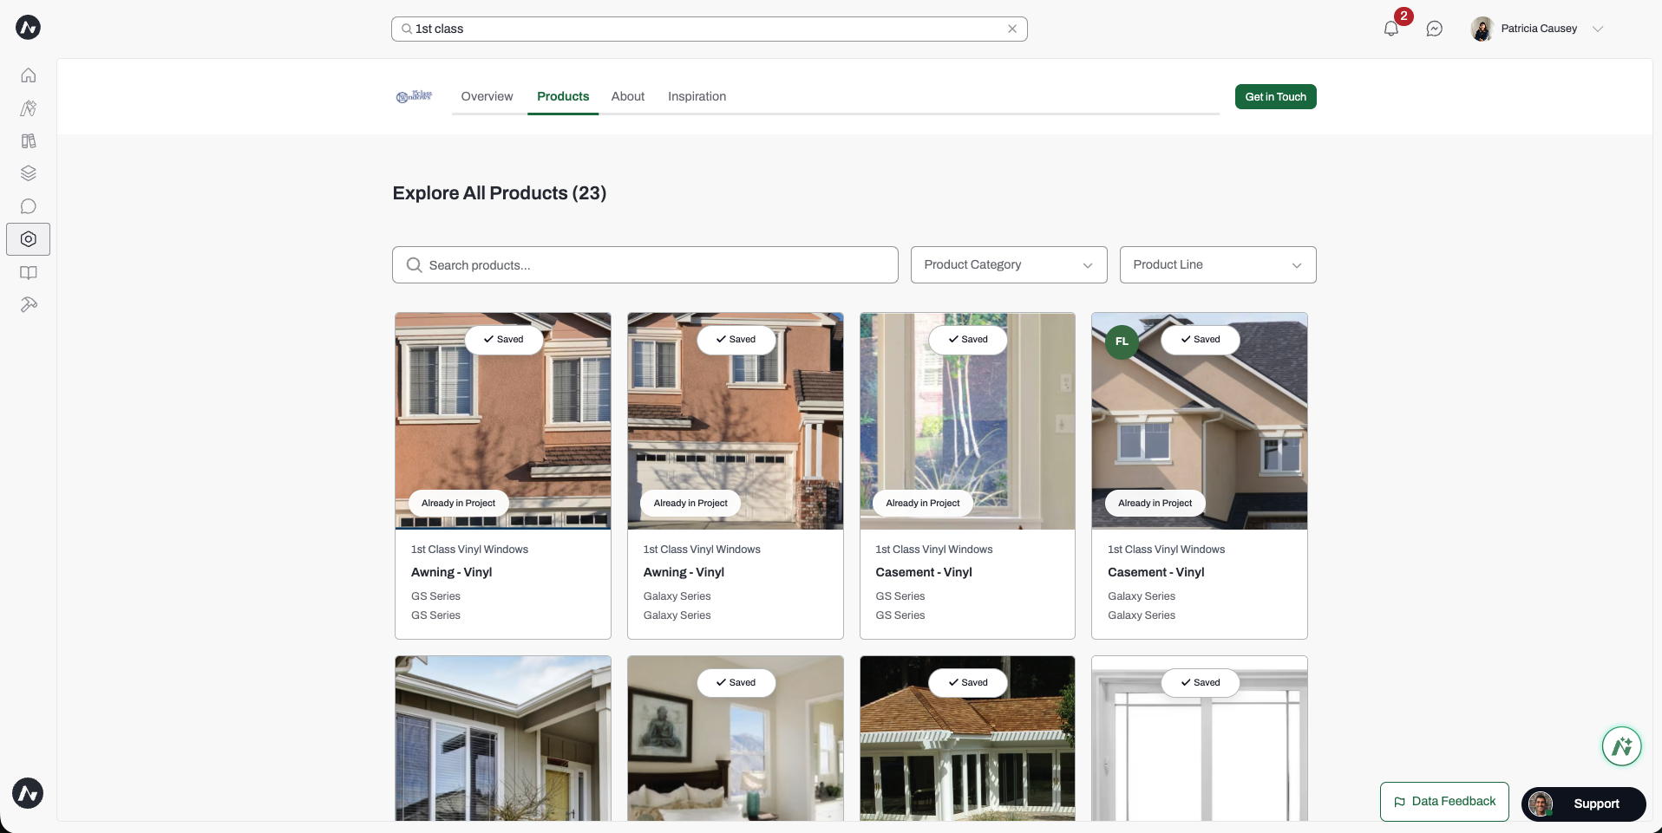
Task: Open the floating AI assistant sparkle button
Action: coord(1622,746)
